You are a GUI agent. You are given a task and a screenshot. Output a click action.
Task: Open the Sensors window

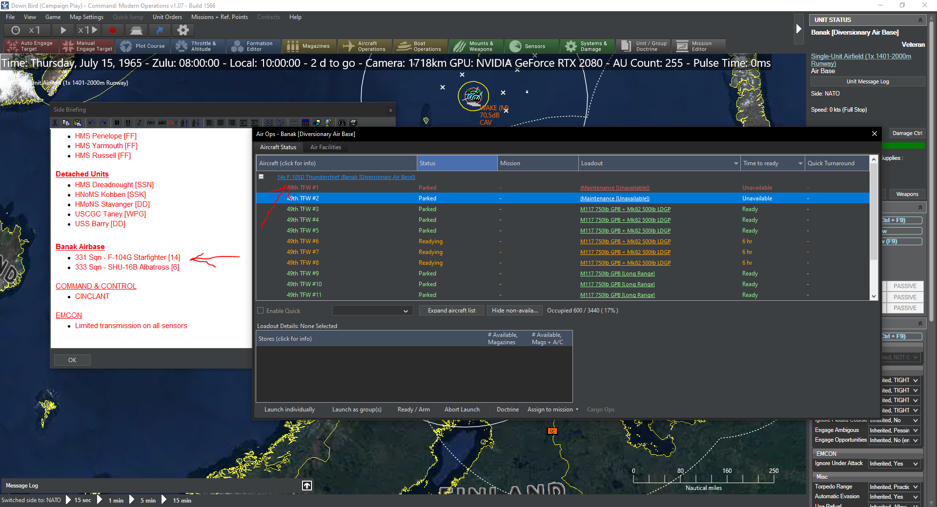click(531, 46)
